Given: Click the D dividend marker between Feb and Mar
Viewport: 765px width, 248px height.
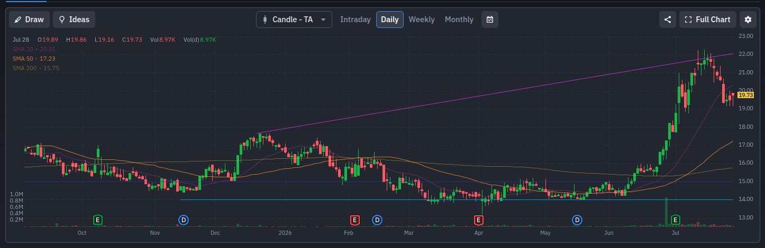Looking at the screenshot, I should coord(377,219).
